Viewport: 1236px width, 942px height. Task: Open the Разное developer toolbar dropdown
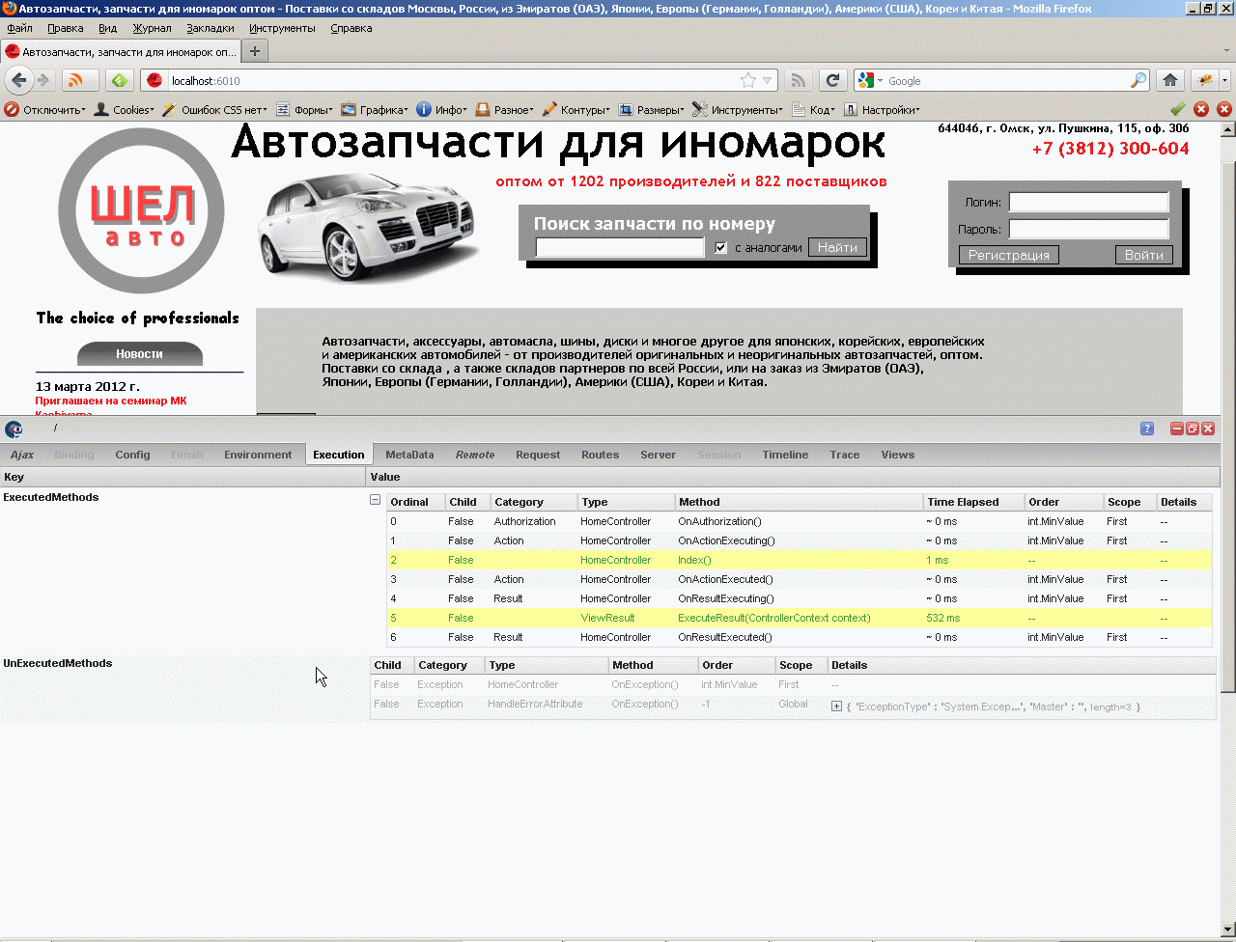504,110
